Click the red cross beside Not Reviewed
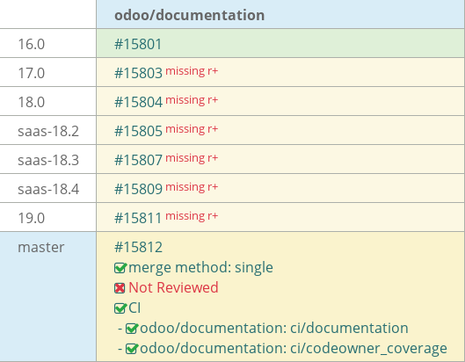465x362 pixels. (120, 288)
